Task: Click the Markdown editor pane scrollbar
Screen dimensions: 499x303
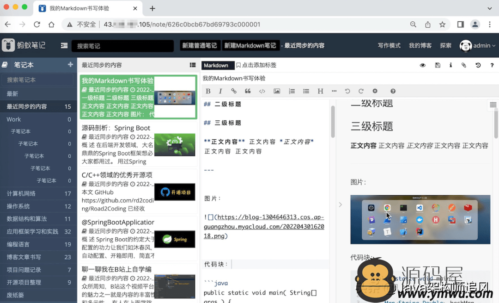Action: (x=333, y=122)
